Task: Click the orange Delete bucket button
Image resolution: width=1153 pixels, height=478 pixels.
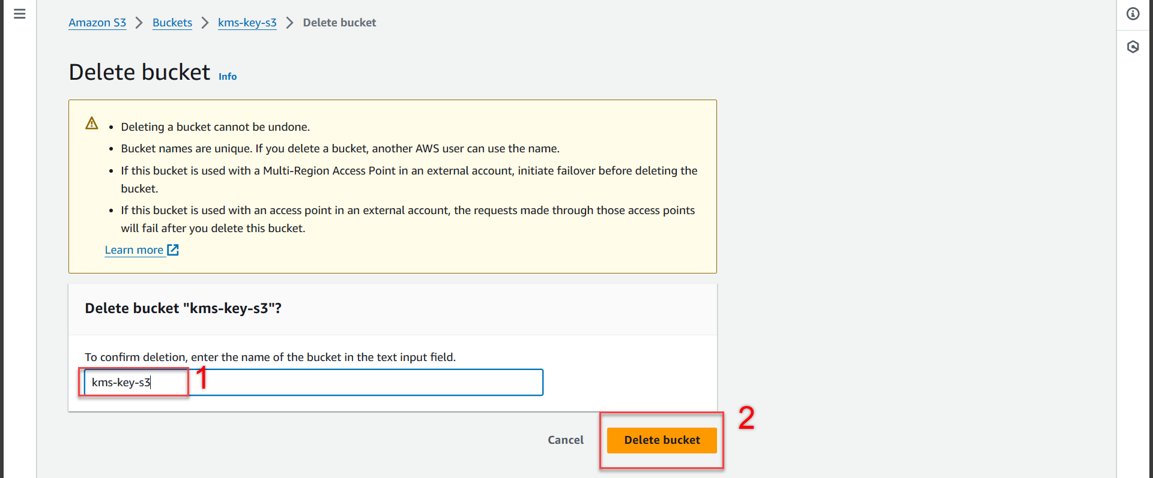Action: tap(662, 440)
